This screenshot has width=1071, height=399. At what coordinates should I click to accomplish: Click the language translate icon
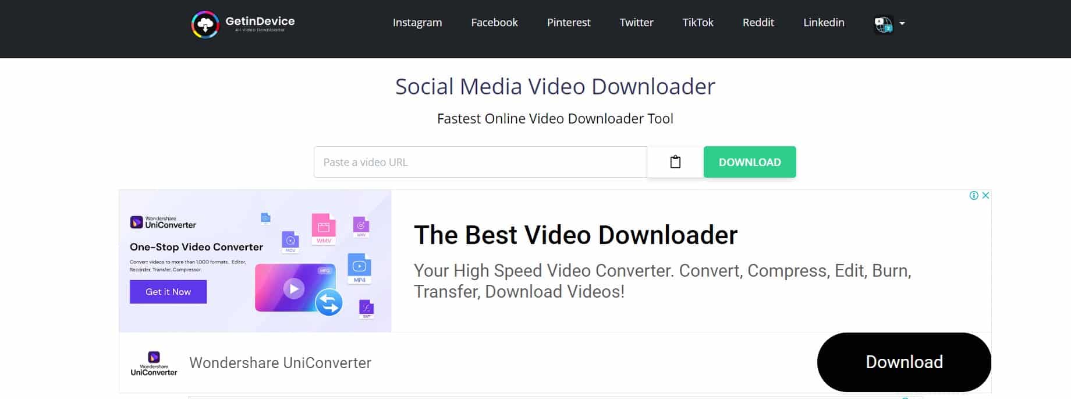(883, 24)
